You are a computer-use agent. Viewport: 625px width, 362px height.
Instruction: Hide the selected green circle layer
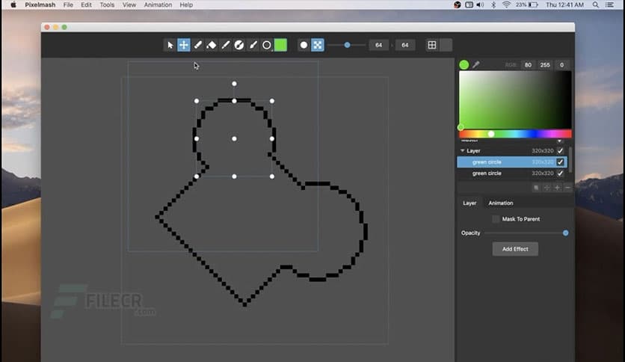560,162
